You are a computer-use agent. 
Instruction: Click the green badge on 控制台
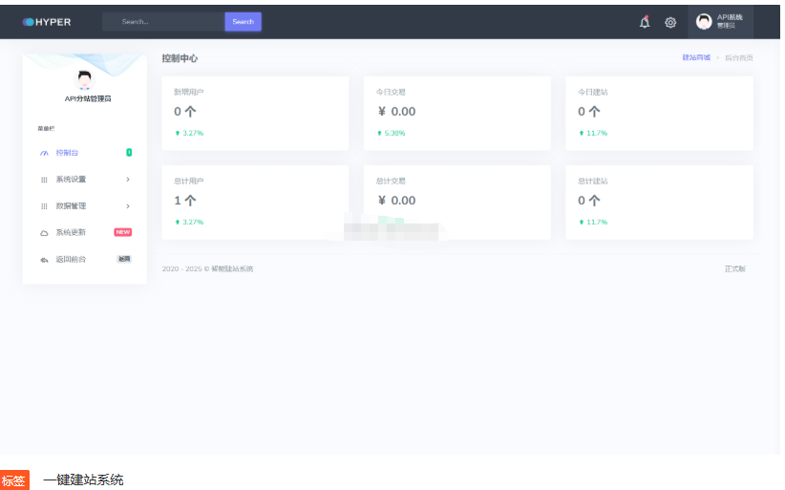click(129, 152)
